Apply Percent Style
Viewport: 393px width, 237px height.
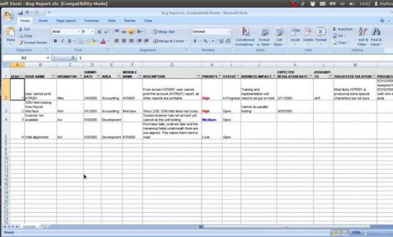(x=205, y=41)
